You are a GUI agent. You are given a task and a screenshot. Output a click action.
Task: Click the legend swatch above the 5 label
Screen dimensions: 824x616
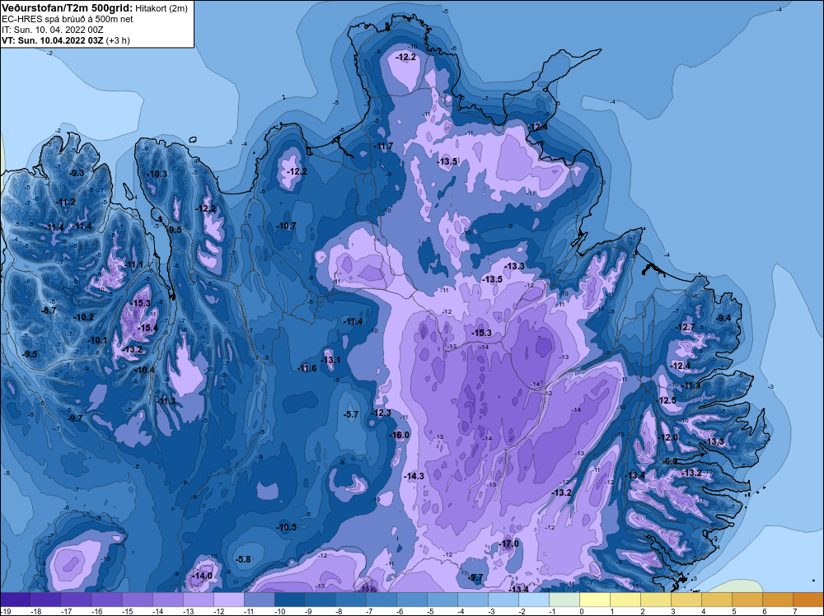pyautogui.click(x=747, y=600)
